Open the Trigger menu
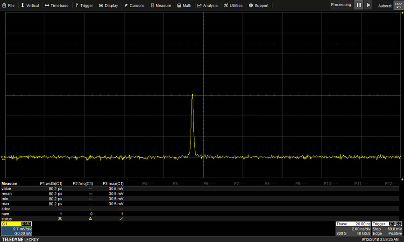The image size is (404, 242). [x=84, y=6]
